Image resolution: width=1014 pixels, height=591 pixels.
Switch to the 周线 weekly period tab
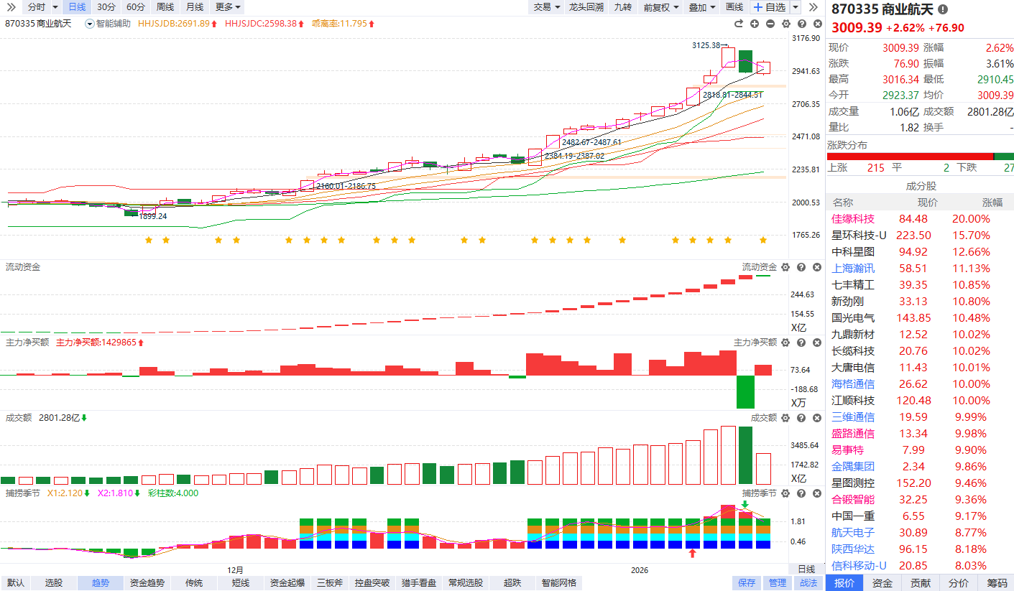point(165,7)
